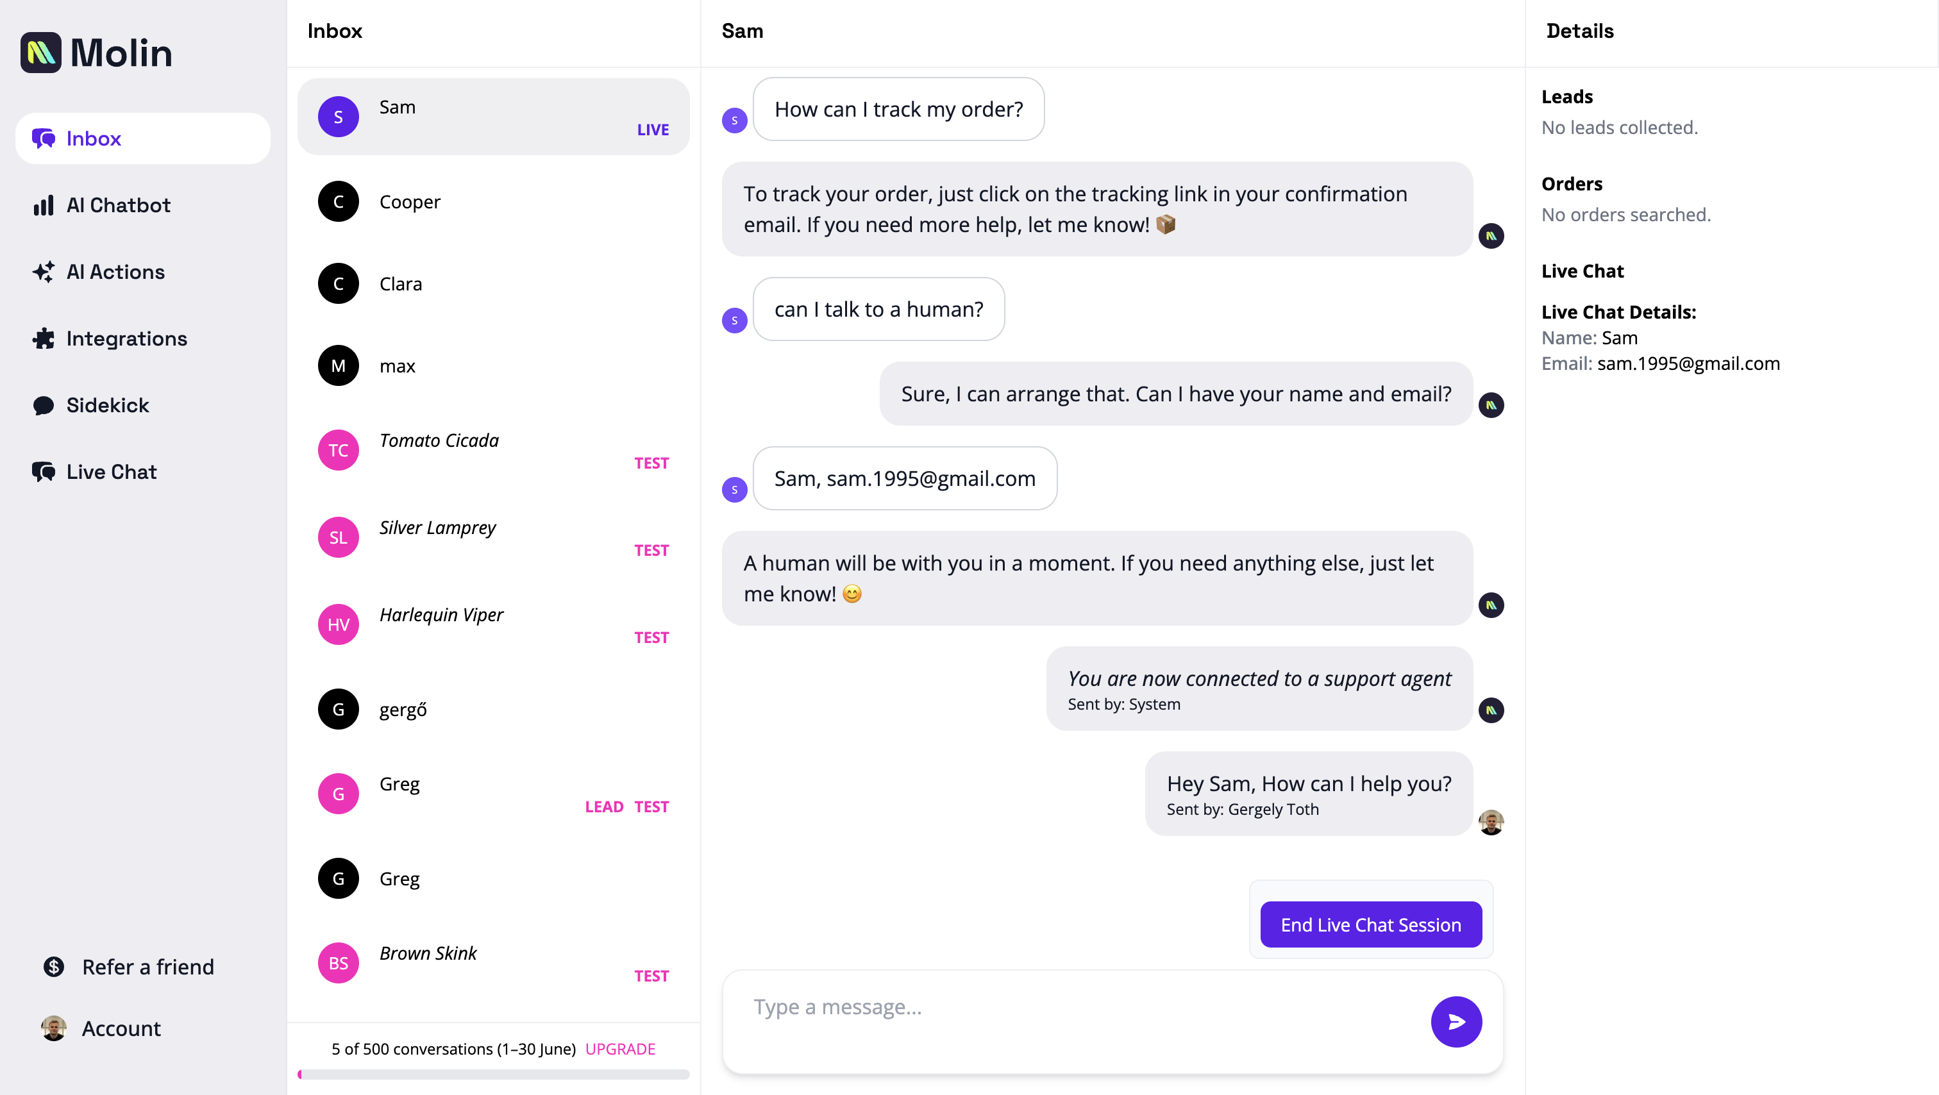Click the send message paper plane icon

[1456, 1021]
